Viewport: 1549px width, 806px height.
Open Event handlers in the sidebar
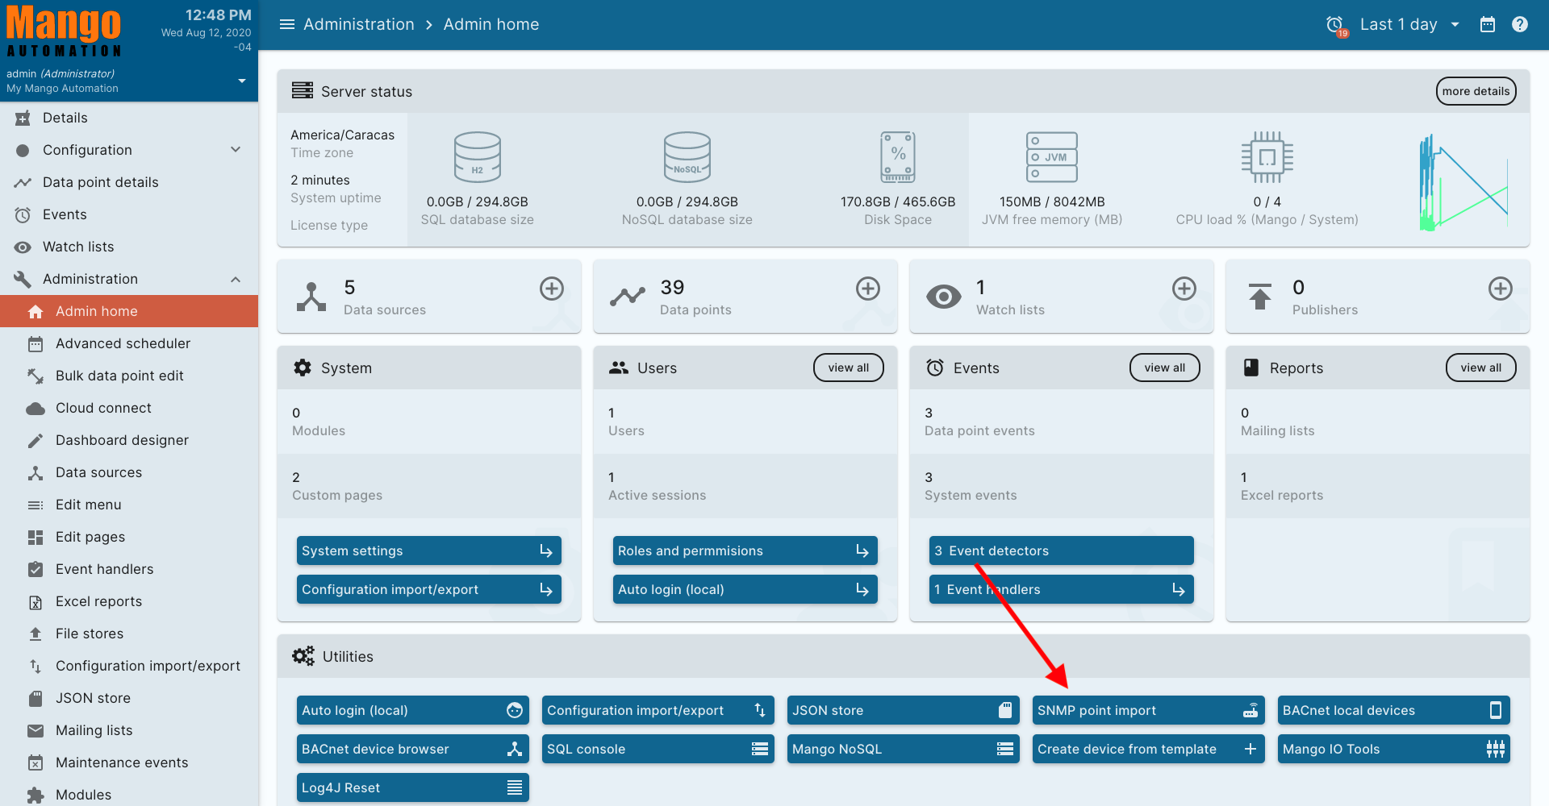click(x=129, y=569)
